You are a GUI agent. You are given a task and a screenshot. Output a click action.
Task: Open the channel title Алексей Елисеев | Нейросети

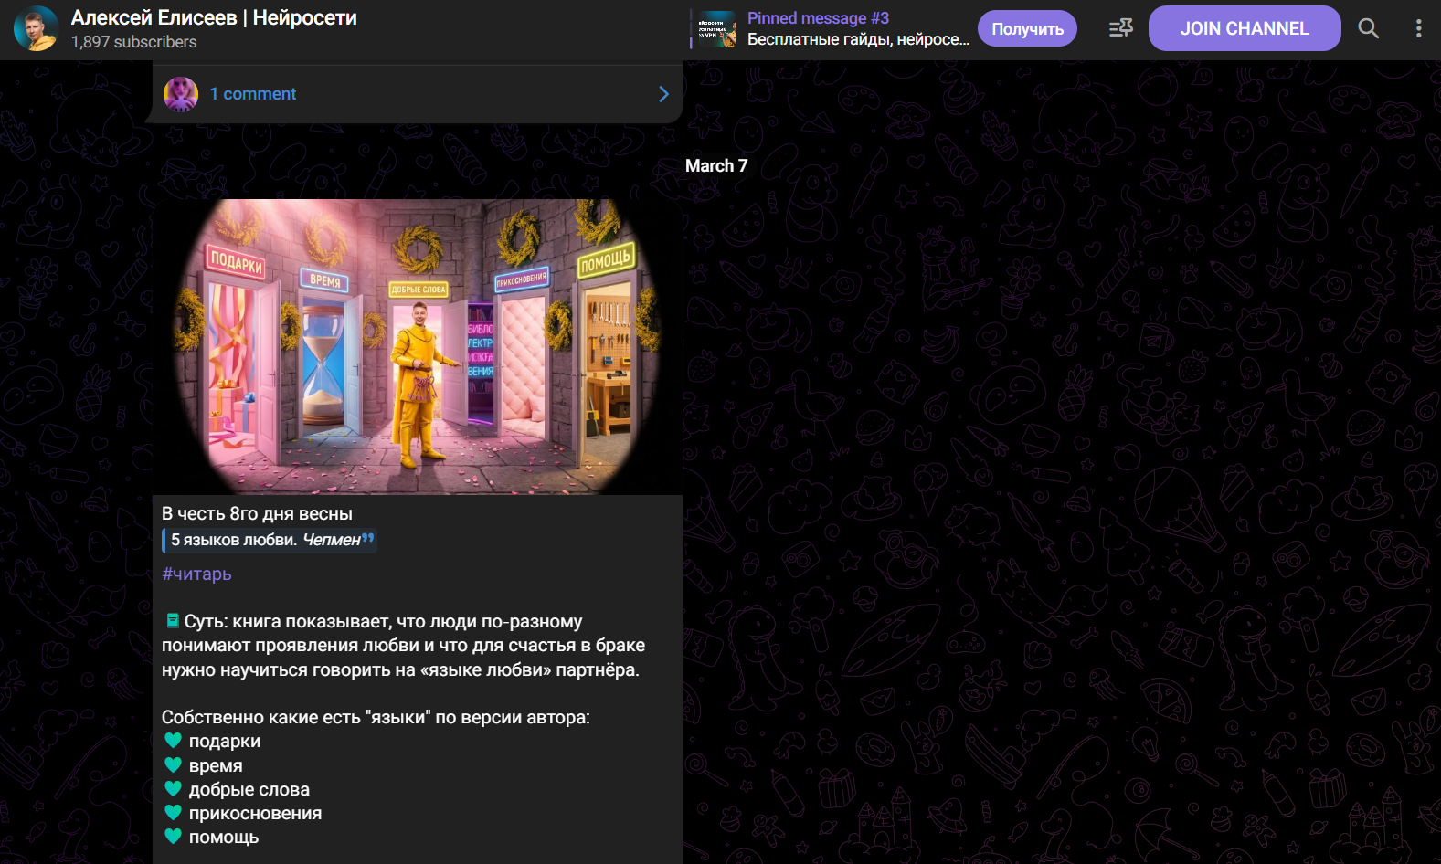click(214, 17)
